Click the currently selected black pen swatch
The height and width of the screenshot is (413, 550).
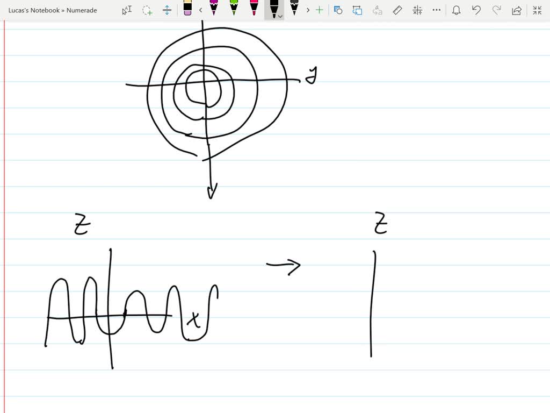coord(273,9)
